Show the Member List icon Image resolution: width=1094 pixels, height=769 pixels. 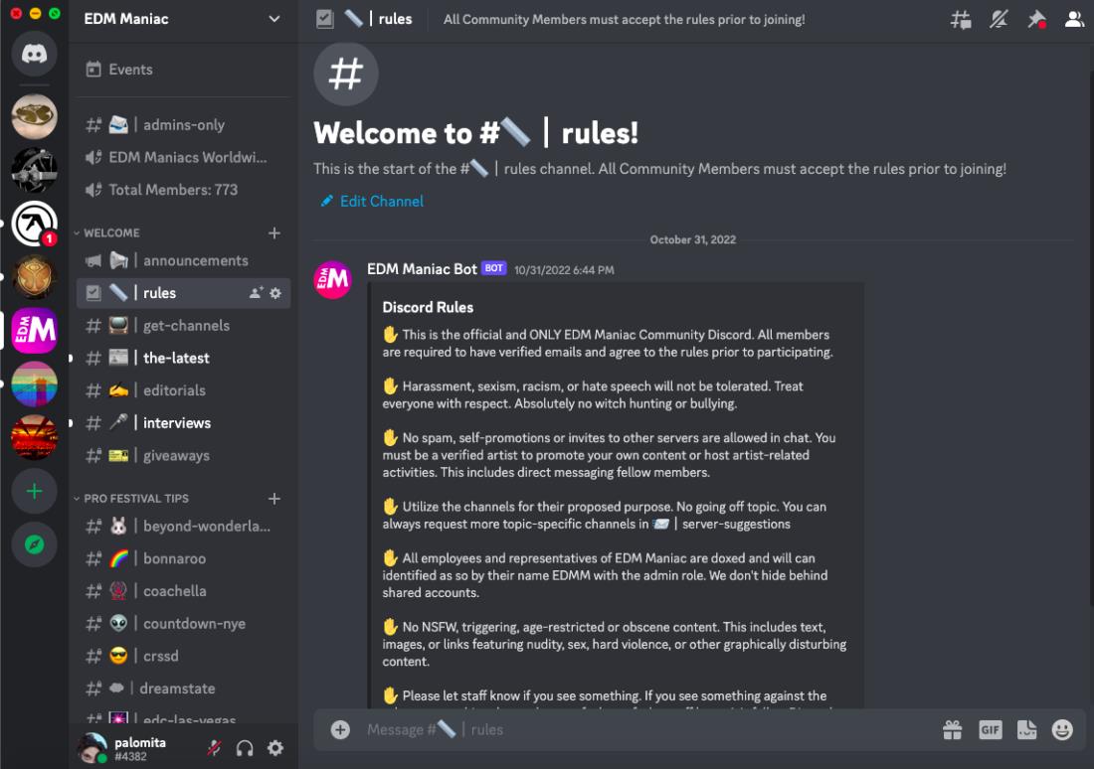pyautogui.click(x=1074, y=18)
